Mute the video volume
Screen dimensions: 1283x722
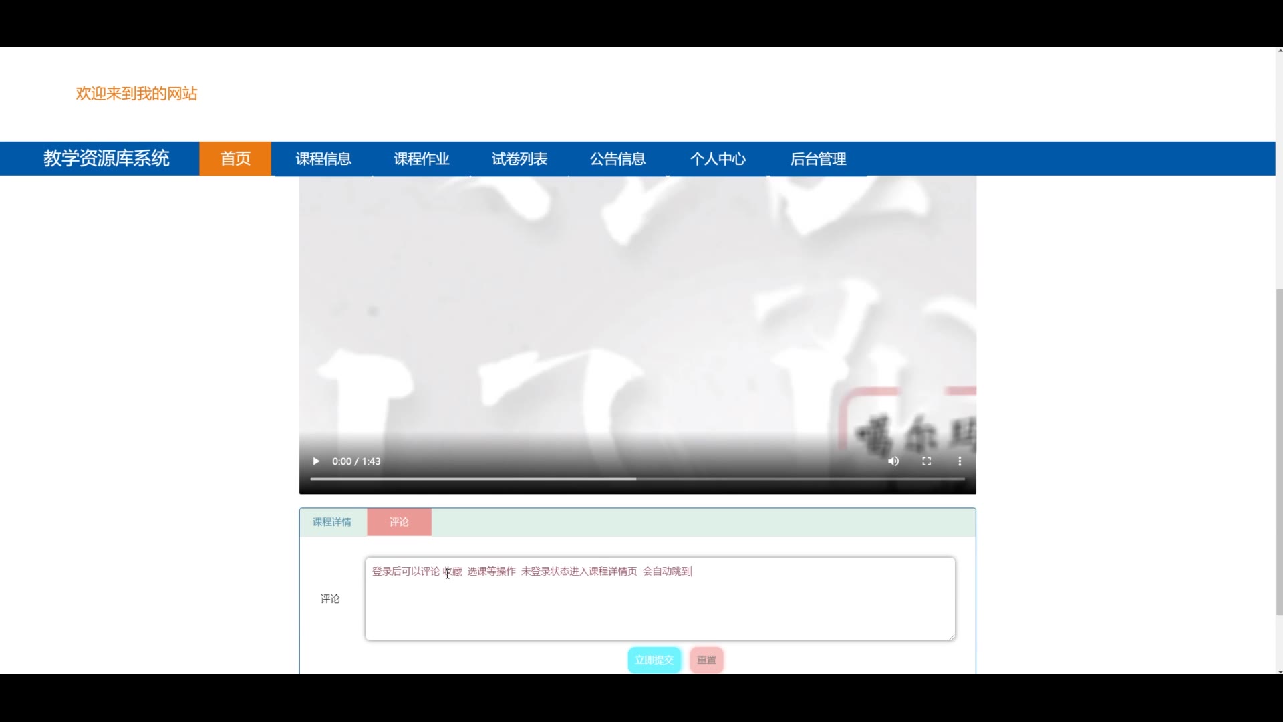click(x=893, y=461)
